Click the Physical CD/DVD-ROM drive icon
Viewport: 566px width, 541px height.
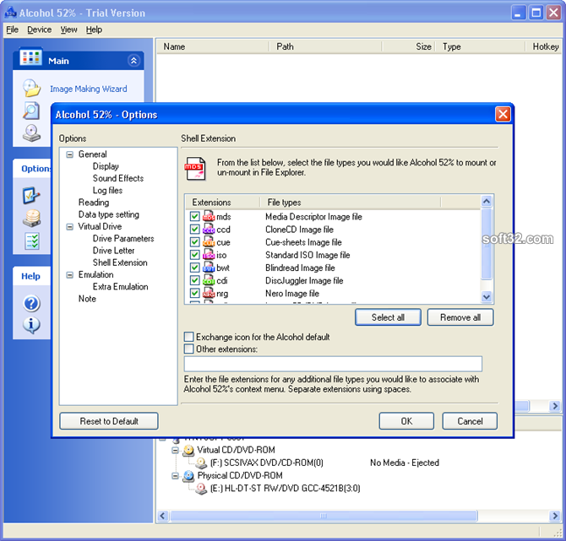188,476
